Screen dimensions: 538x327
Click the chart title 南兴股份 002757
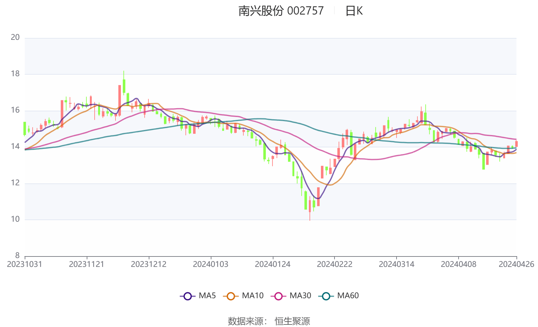pyautogui.click(x=281, y=11)
